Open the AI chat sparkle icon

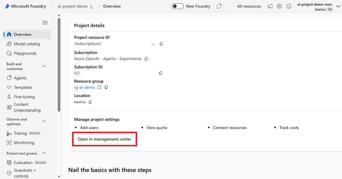point(219,6)
